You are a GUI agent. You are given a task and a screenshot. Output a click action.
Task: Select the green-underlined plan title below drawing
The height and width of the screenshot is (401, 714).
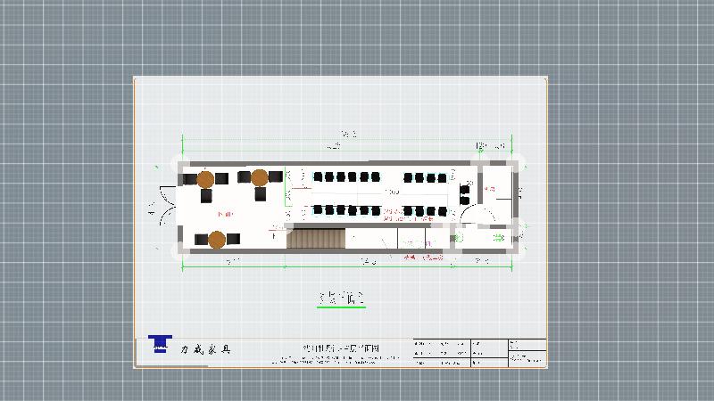click(x=341, y=299)
